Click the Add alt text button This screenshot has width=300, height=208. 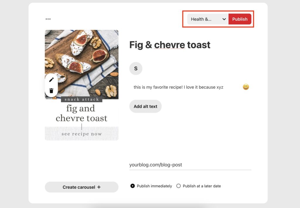(145, 106)
